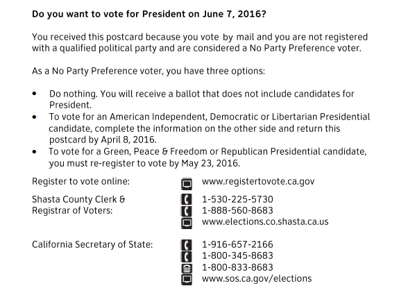Viewport: 399px width, 295px height.
Task: Click the 1-800-345-8683 phone number
Action: (x=237, y=255)
